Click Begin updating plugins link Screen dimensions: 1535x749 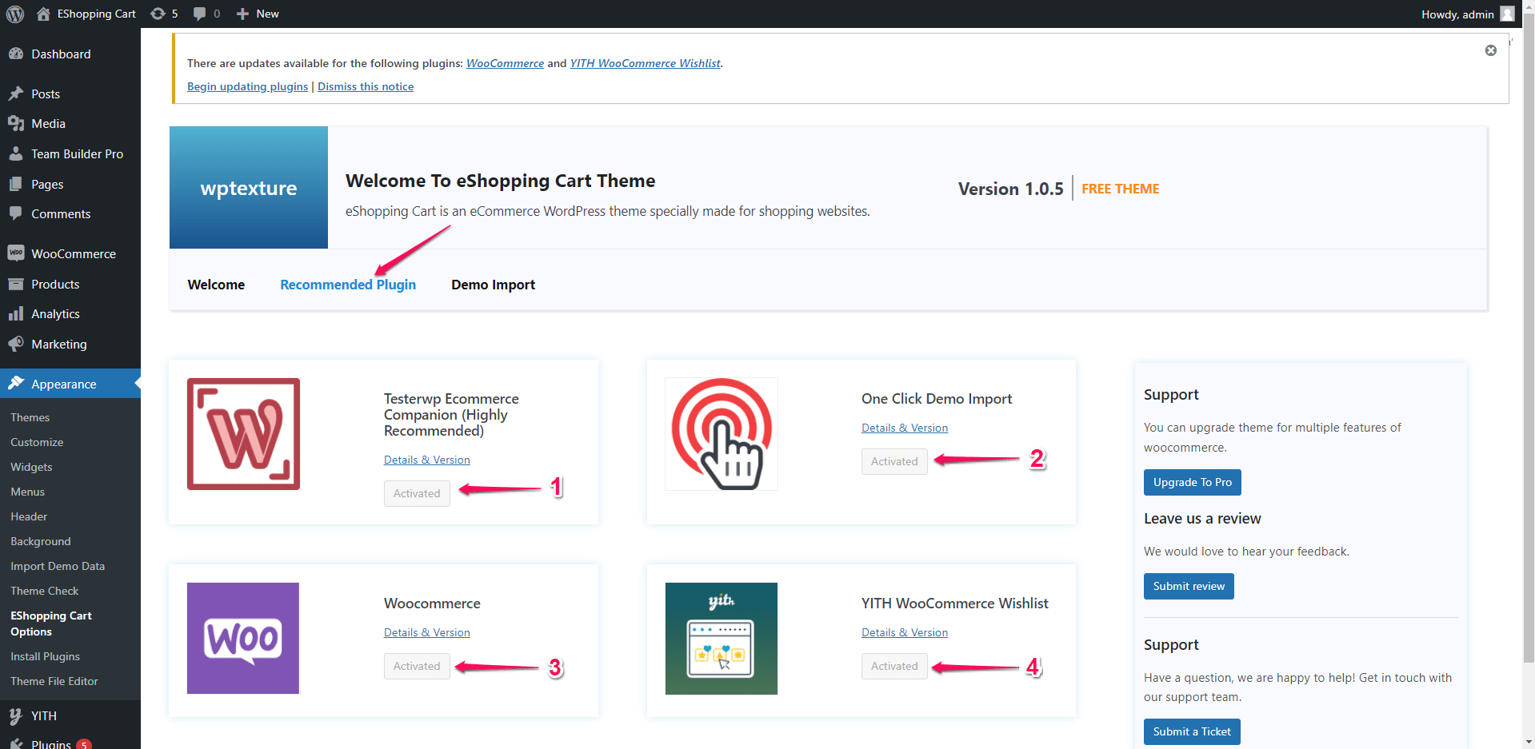[247, 86]
